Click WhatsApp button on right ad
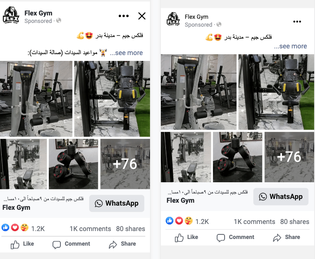This screenshot has width=315, height=259. 281,196
